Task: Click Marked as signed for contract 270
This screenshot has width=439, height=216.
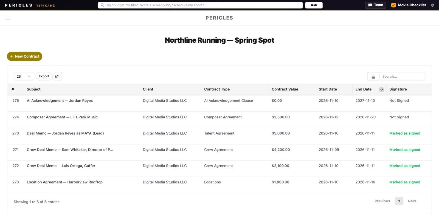Action: click(405, 133)
